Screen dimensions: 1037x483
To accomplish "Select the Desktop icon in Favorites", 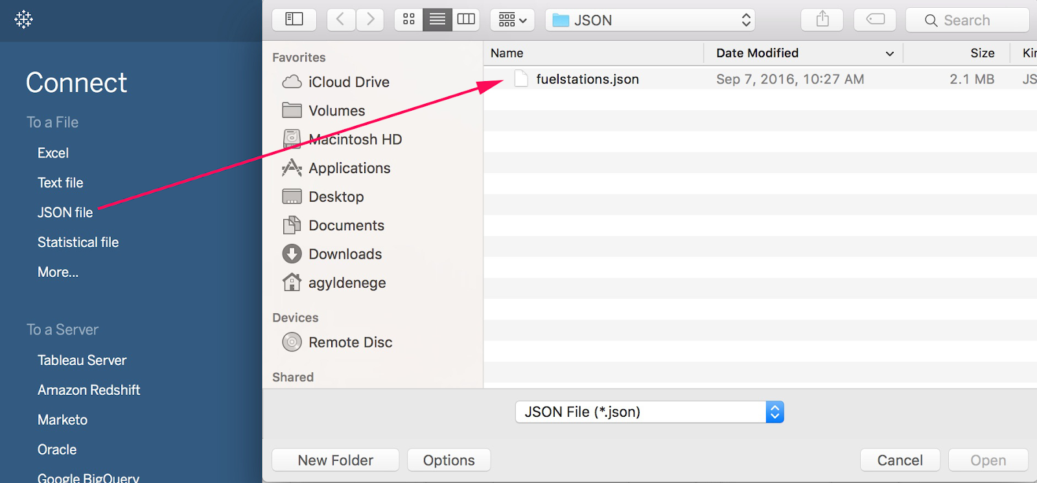I will pos(292,196).
